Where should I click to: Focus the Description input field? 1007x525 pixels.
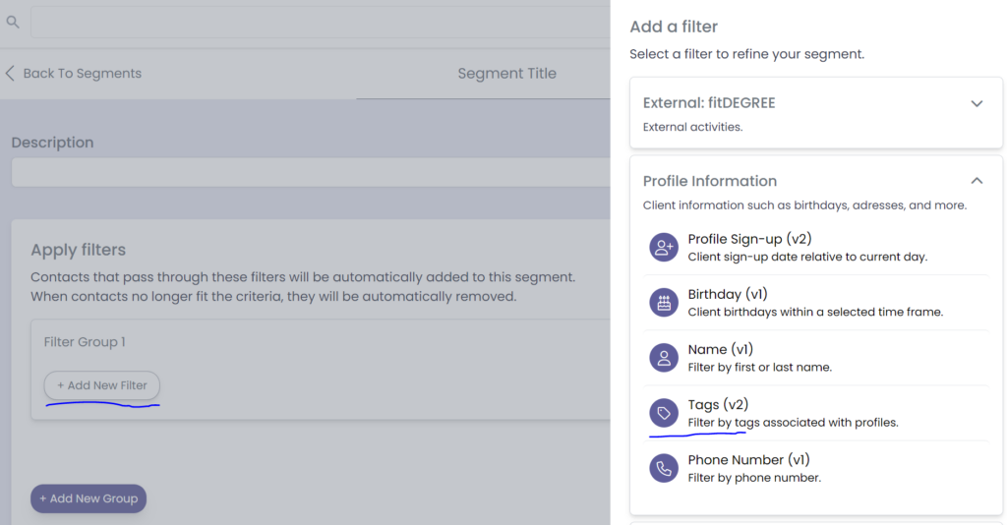311,172
